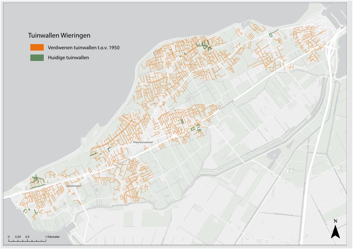Screen dimensions: 353x249
Task: Click the green rectangle wall east of Hippolytushoef
Action: pyautogui.click(x=182, y=121)
